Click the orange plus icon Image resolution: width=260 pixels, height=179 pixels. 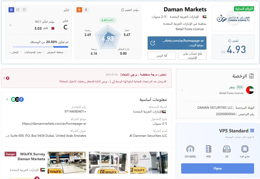click(79, 10)
